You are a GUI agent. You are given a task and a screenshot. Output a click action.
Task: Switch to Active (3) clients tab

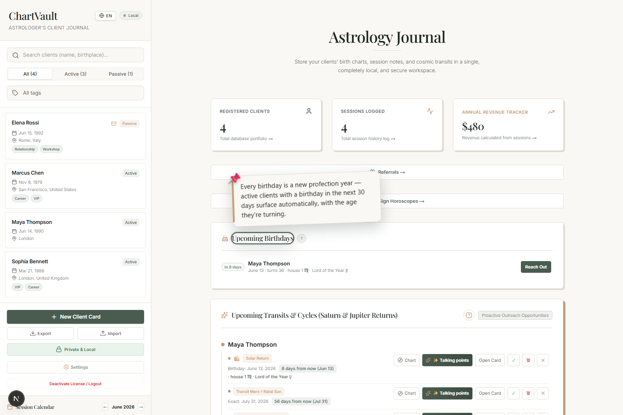75,74
